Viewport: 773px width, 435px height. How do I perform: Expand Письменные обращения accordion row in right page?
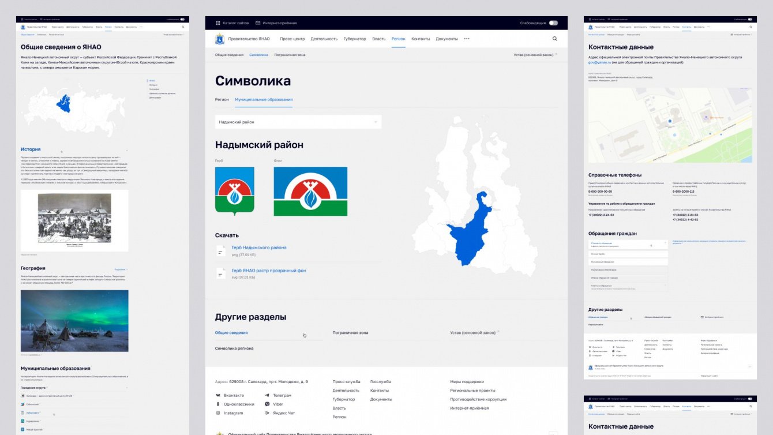(628, 262)
